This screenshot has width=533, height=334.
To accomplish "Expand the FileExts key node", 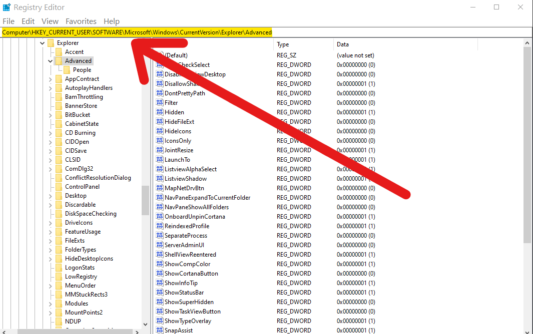I will (x=51, y=241).
